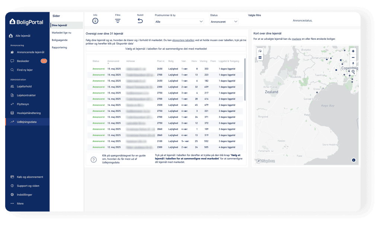Click the Info circle icon

point(95,21)
